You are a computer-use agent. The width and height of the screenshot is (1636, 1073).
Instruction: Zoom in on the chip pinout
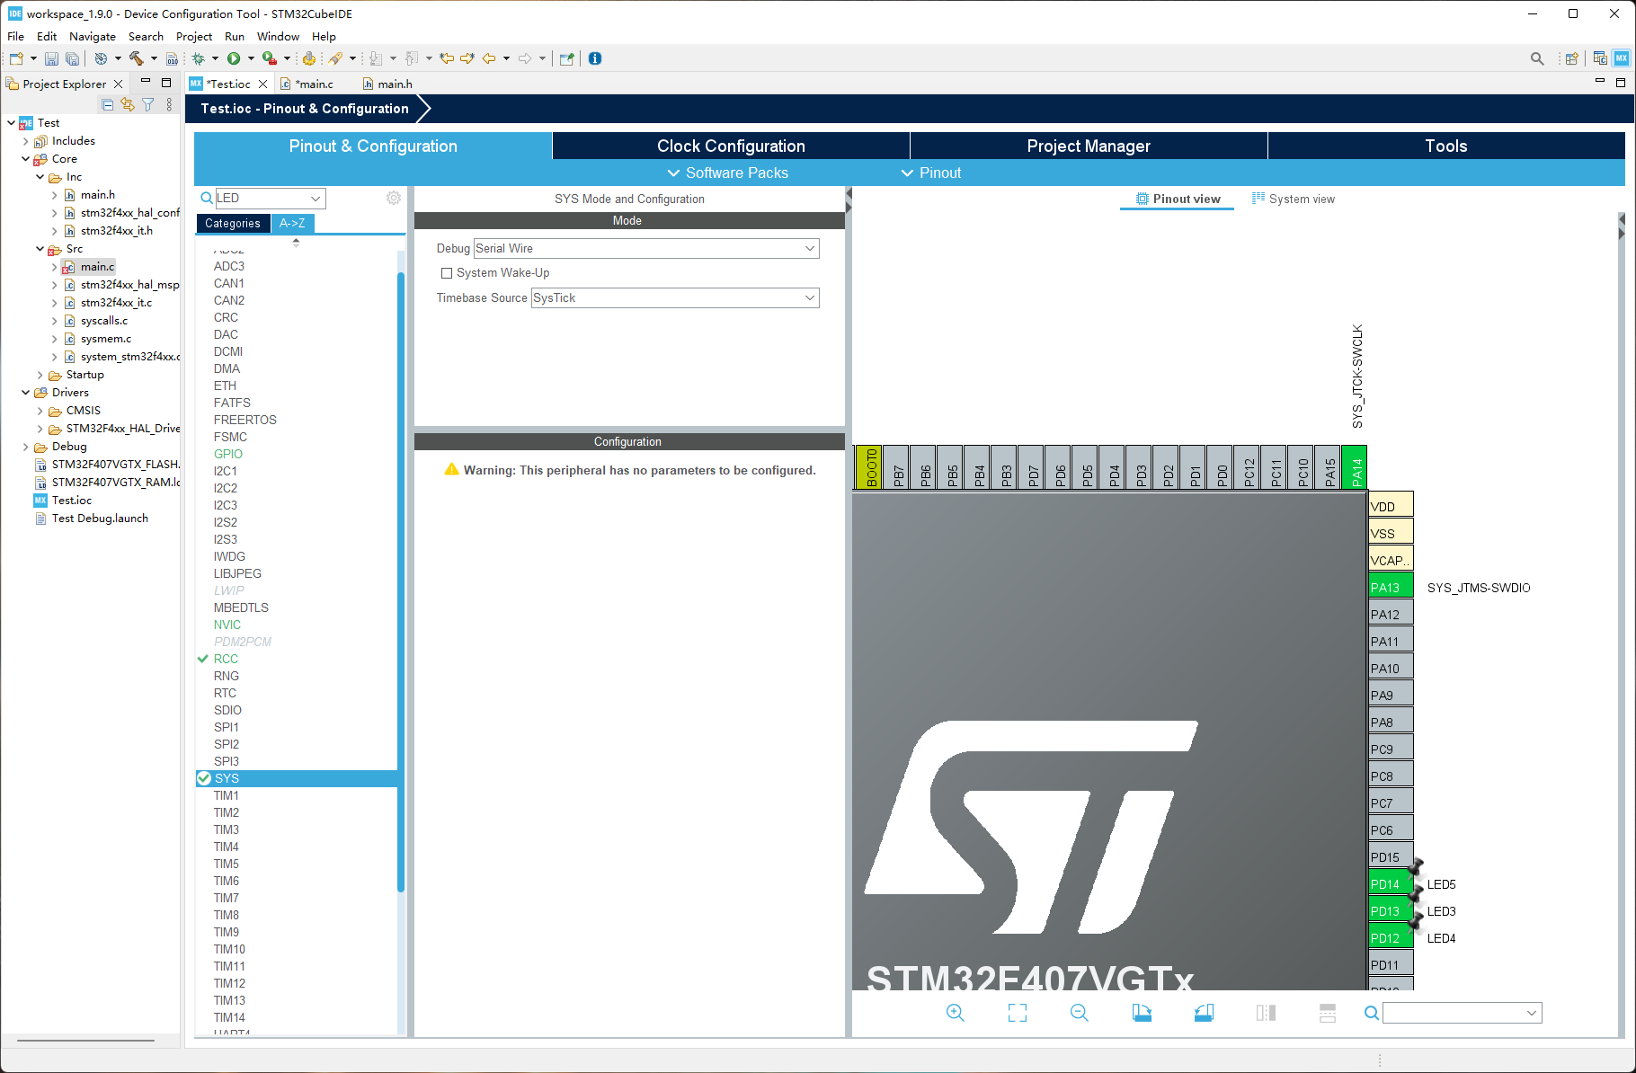tap(956, 1013)
